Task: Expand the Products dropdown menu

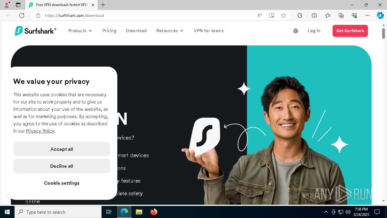Action: [x=80, y=31]
